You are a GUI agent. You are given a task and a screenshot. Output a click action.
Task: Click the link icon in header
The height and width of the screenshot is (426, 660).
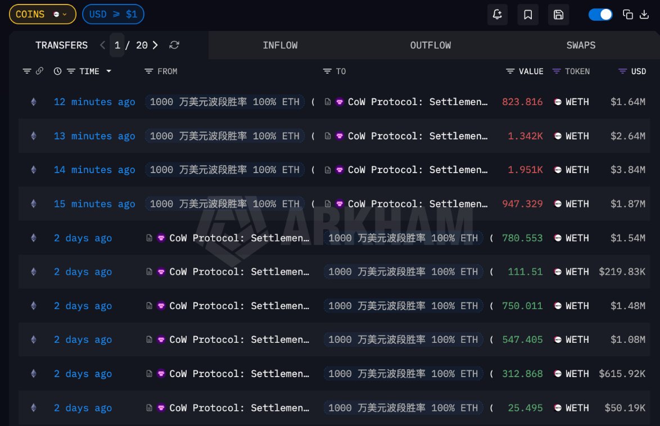click(39, 71)
